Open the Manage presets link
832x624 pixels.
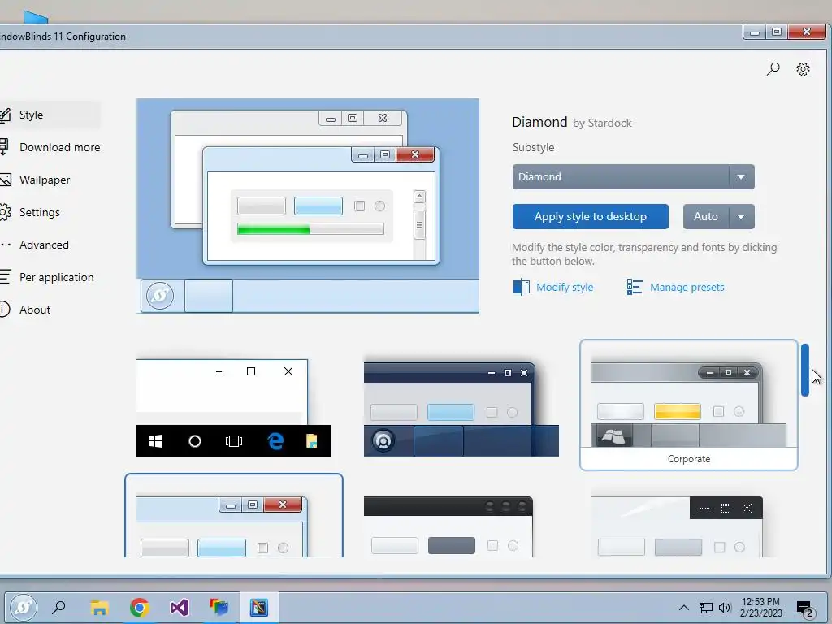pyautogui.click(x=687, y=287)
